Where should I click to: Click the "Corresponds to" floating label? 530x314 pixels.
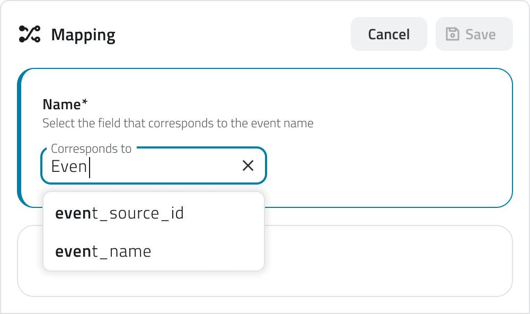(x=91, y=149)
